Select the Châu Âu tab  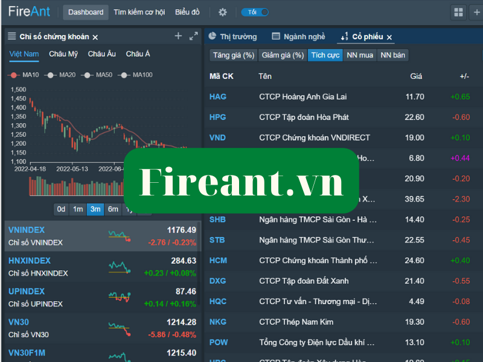102,54
